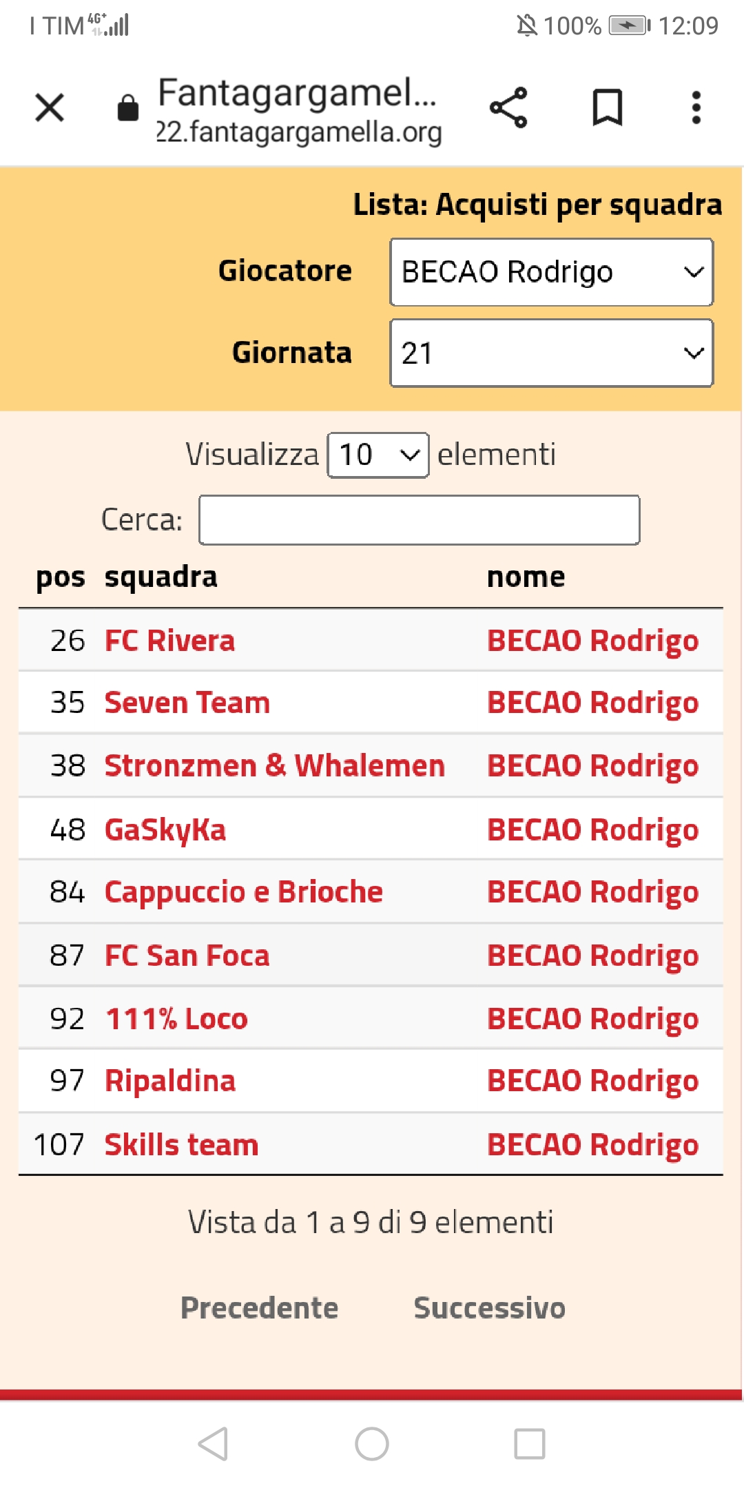
Task: Sort table by the squadra column header
Action: 161,577
